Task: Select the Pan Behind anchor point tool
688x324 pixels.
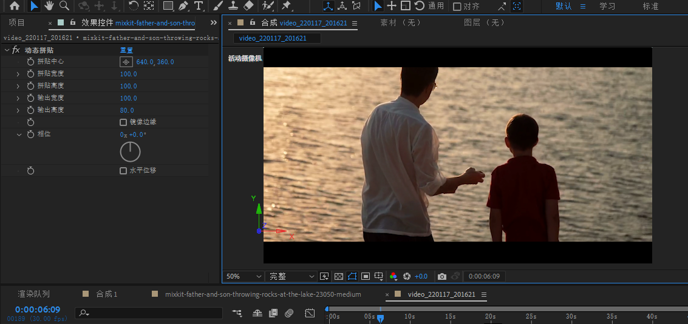Action: pyautogui.click(x=149, y=5)
